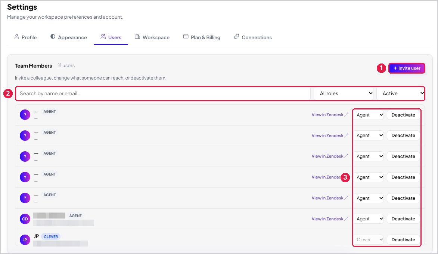The height and width of the screenshot is (254, 438).
Task: Click the Users tab people icon
Action: click(103, 37)
